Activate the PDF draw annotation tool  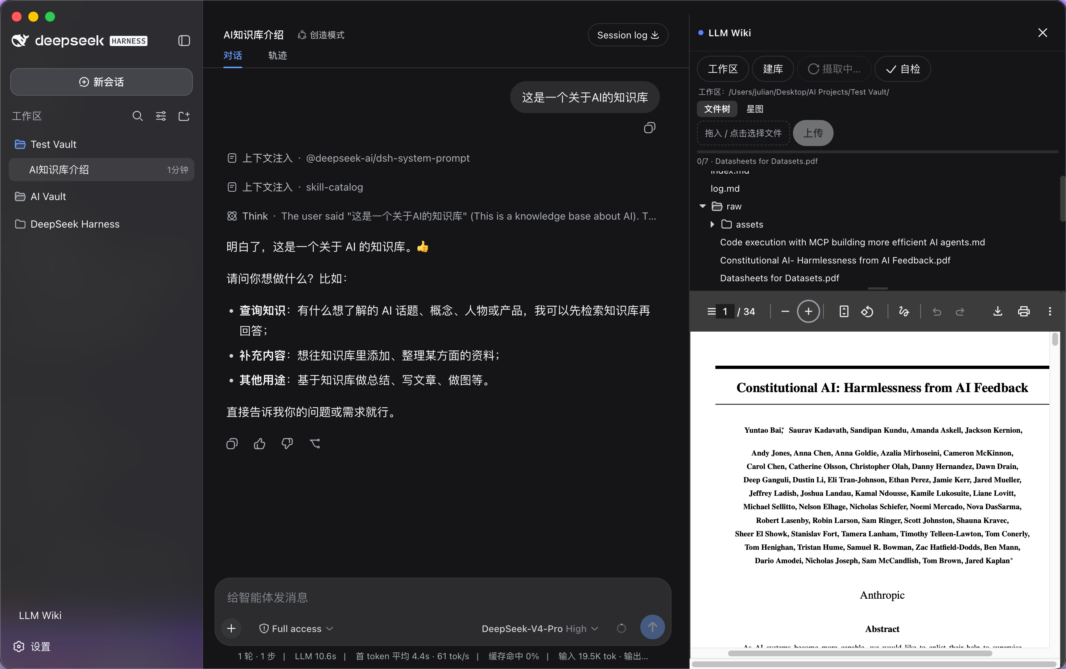(904, 312)
